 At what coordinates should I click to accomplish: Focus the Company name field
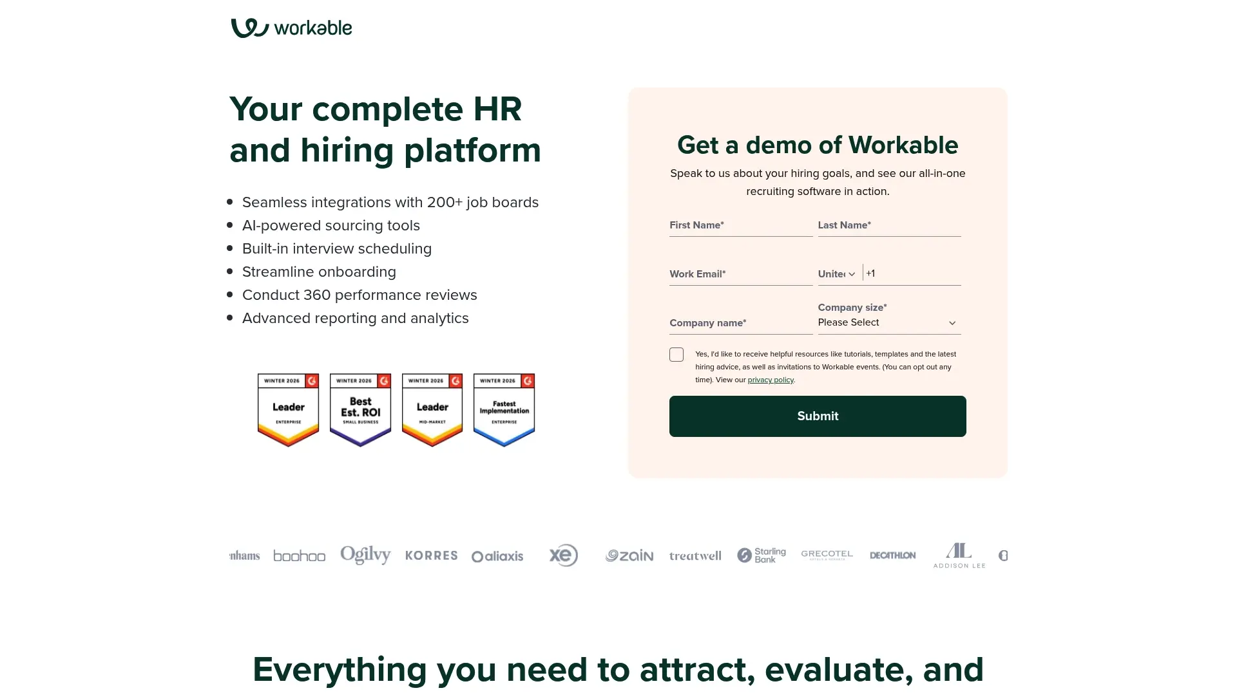[x=741, y=323]
